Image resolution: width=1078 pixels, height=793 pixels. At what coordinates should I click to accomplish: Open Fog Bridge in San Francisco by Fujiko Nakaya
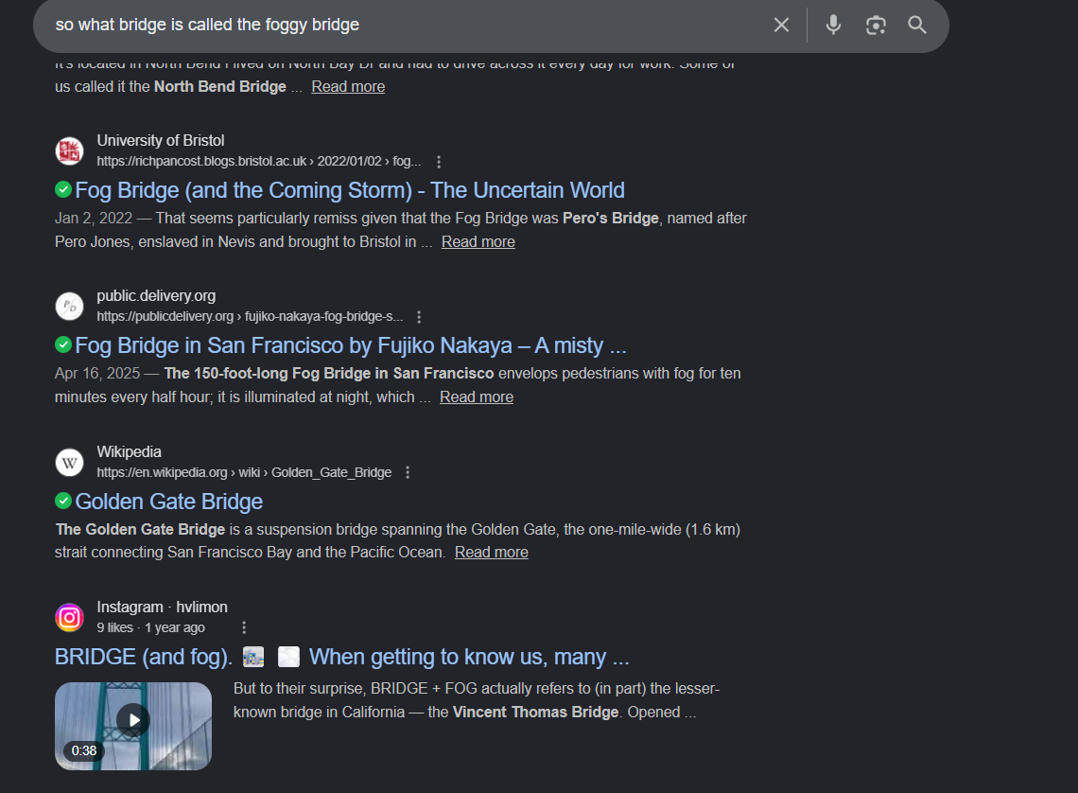pyautogui.click(x=351, y=345)
